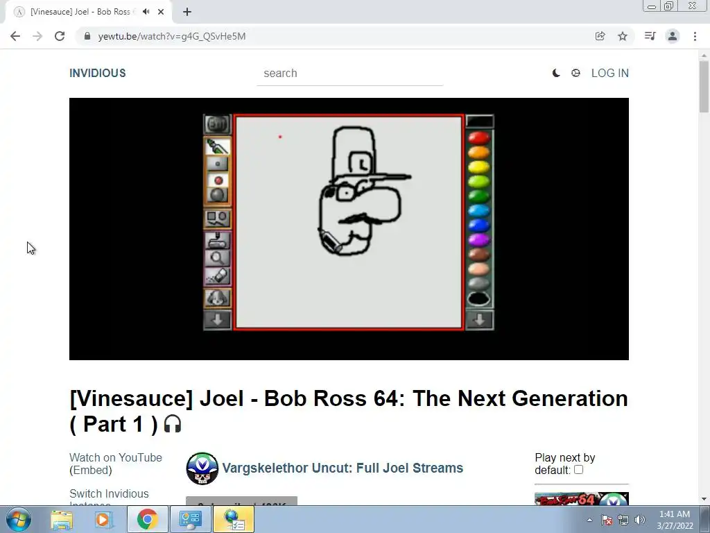The height and width of the screenshot is (533, 710).
Task: Choose the large gray ball brush size
Action: [217, 195]
